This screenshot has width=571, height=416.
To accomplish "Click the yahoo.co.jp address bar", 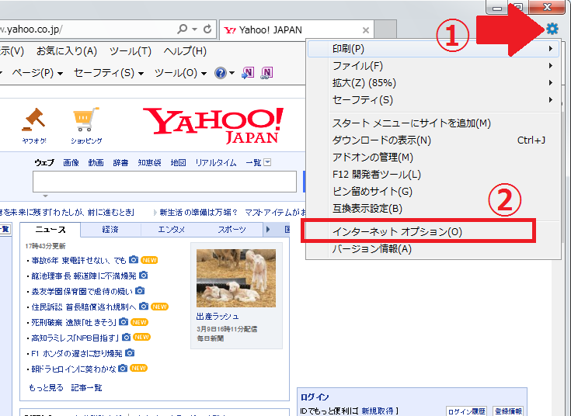I will click(x=87, y=29).
